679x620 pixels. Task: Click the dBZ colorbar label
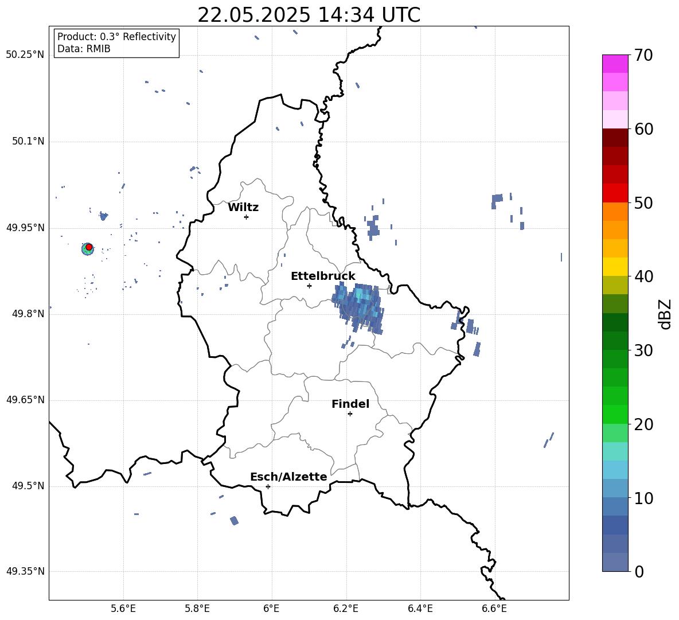pyautogui.click(x=665, y=314)
